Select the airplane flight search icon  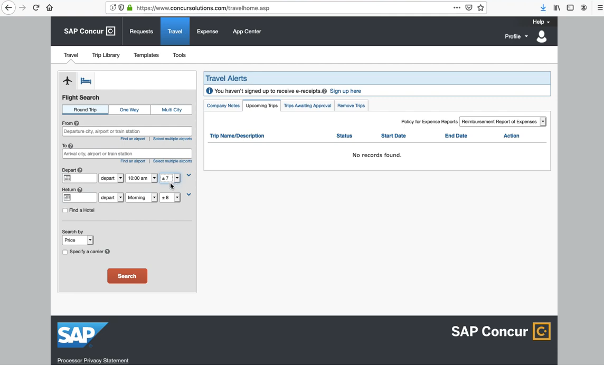[67, 81]
